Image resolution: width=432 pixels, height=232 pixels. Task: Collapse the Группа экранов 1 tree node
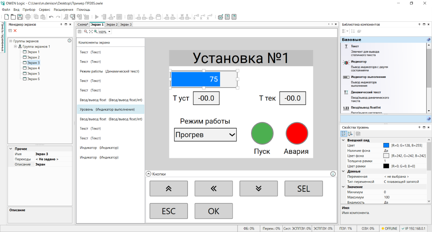(x=15, y=47)
